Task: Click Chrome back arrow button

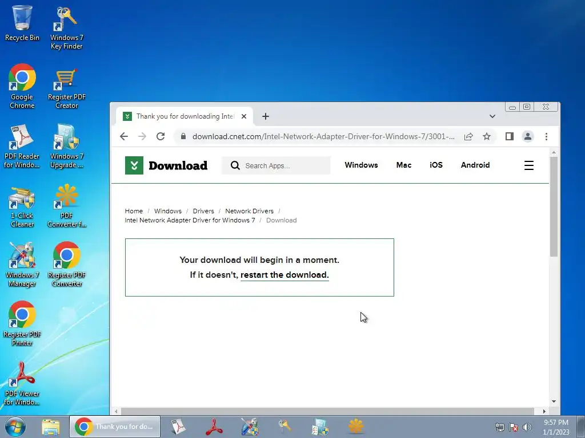Action: [x=124, y=136]
